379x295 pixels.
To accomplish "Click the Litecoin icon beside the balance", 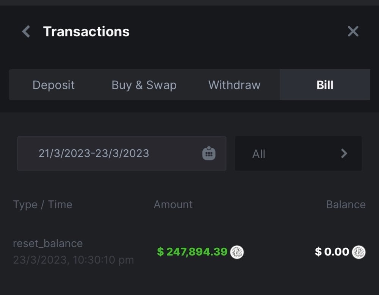I will pyautogui.click(x=359, y=251).
